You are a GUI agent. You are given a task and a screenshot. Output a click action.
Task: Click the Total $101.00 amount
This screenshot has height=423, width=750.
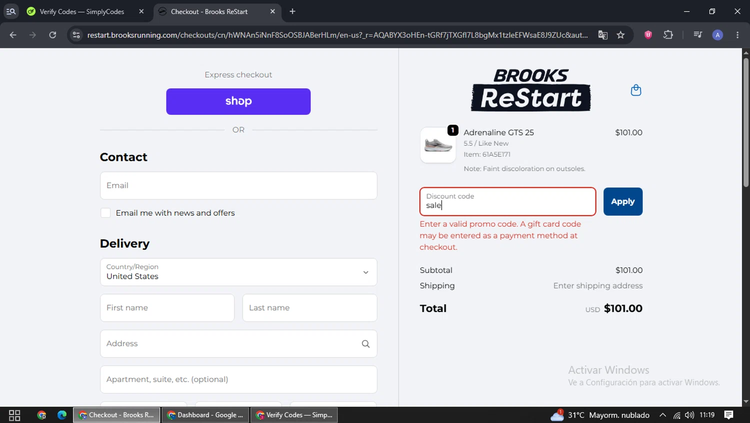click(623, 309)
